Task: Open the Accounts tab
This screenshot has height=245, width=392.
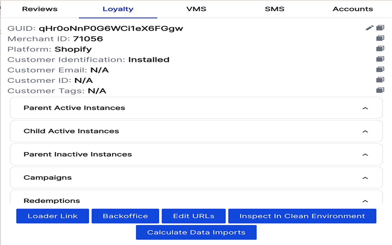Action: point(353,9)
